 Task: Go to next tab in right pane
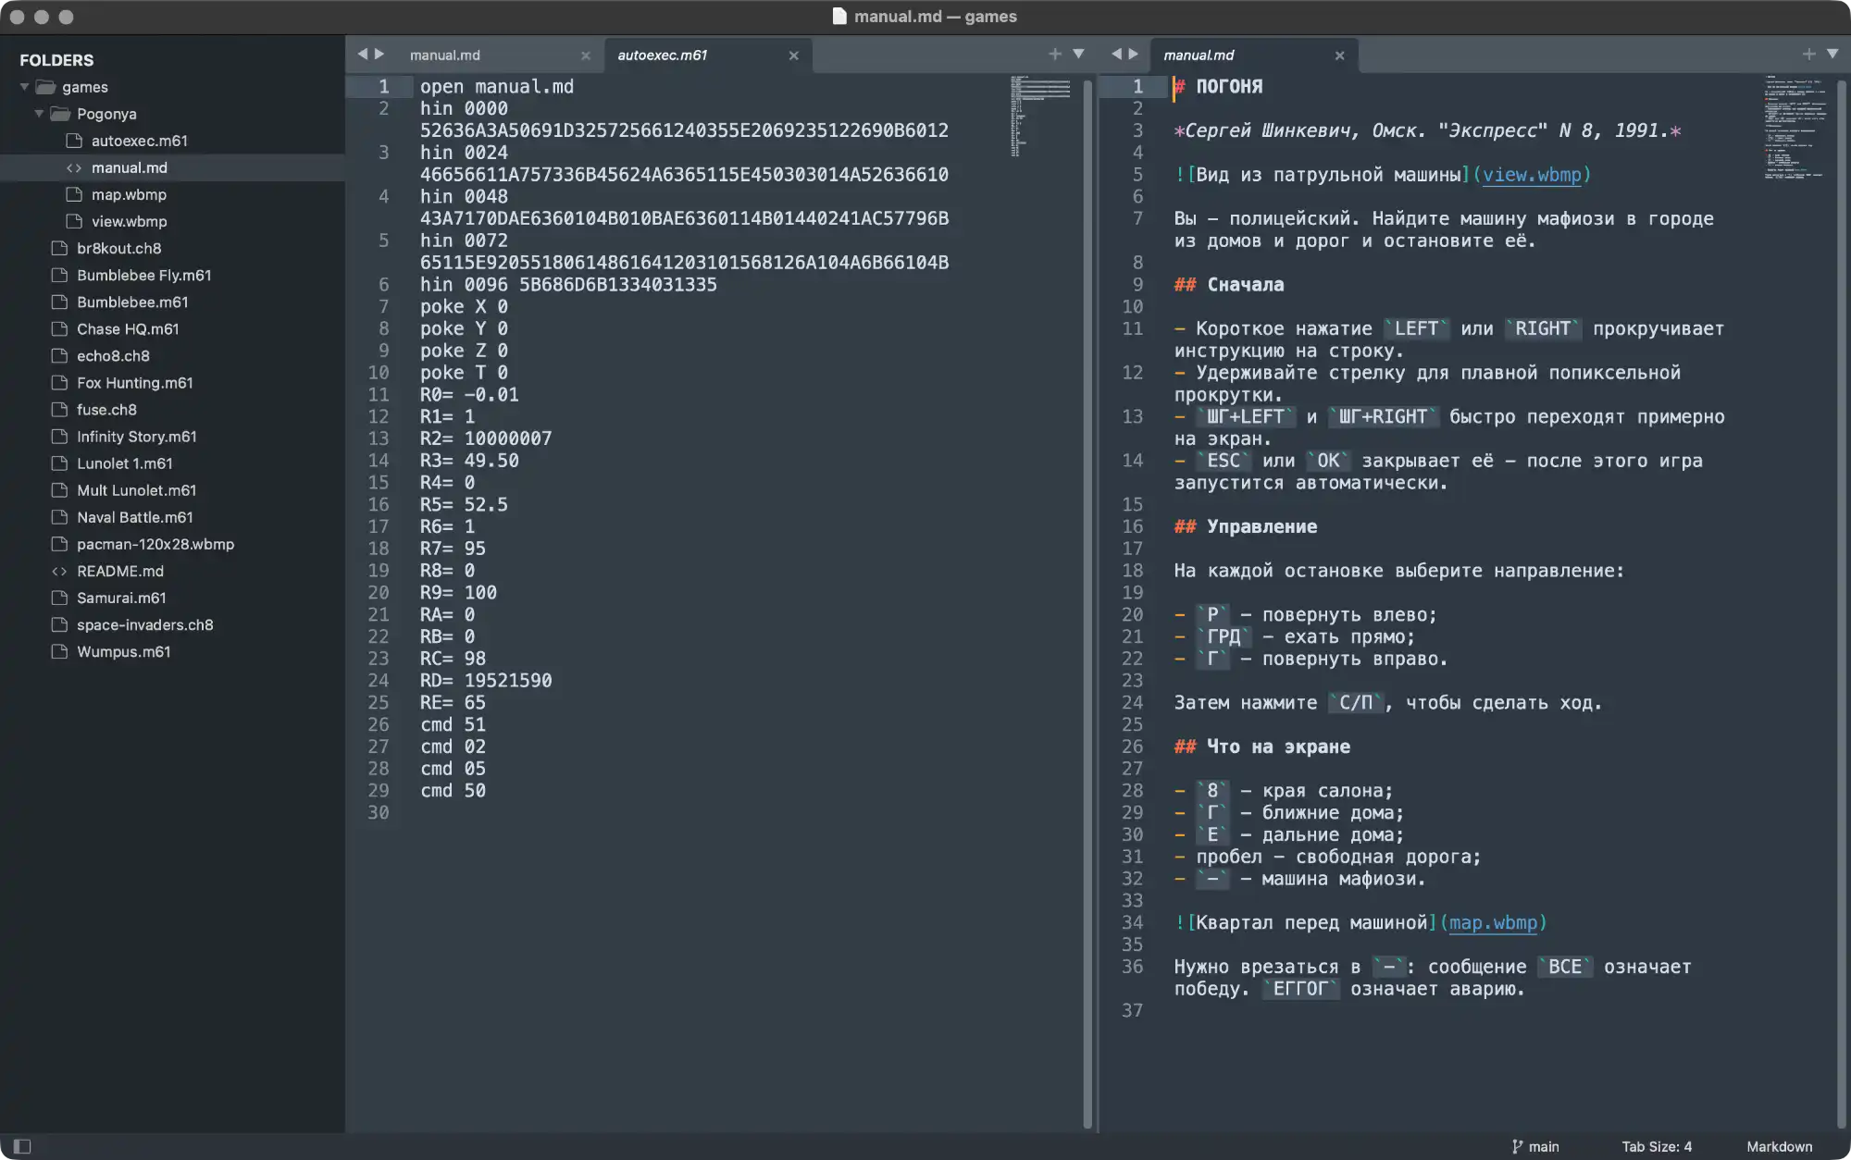1133,54
